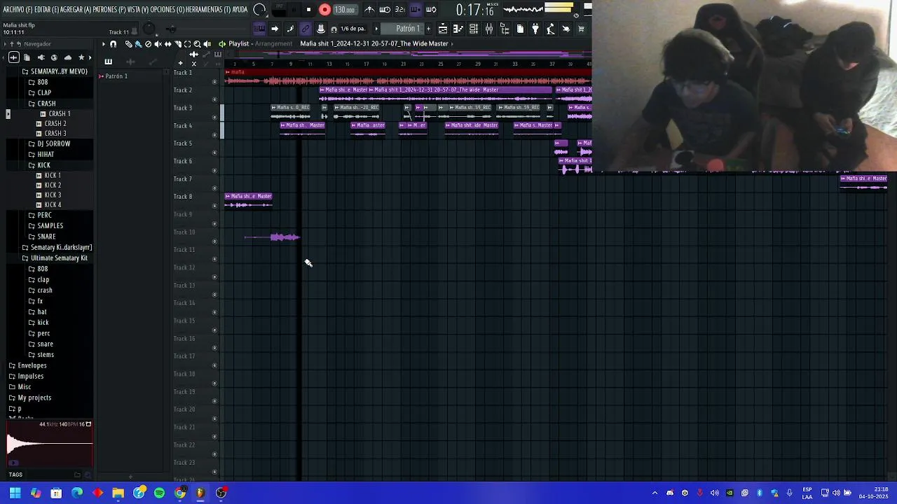Expand the Ultimate Sematary Kit folder
The image size is (897, 504).
coord(59,258)
